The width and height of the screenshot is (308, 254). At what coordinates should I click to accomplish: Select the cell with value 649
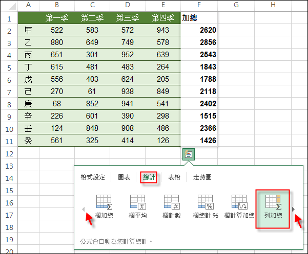(x=92, y=42)
